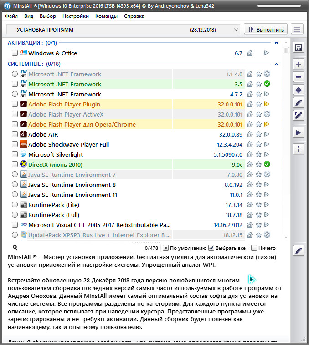
Task: Click the plus add item button
Action: (299, 64)
